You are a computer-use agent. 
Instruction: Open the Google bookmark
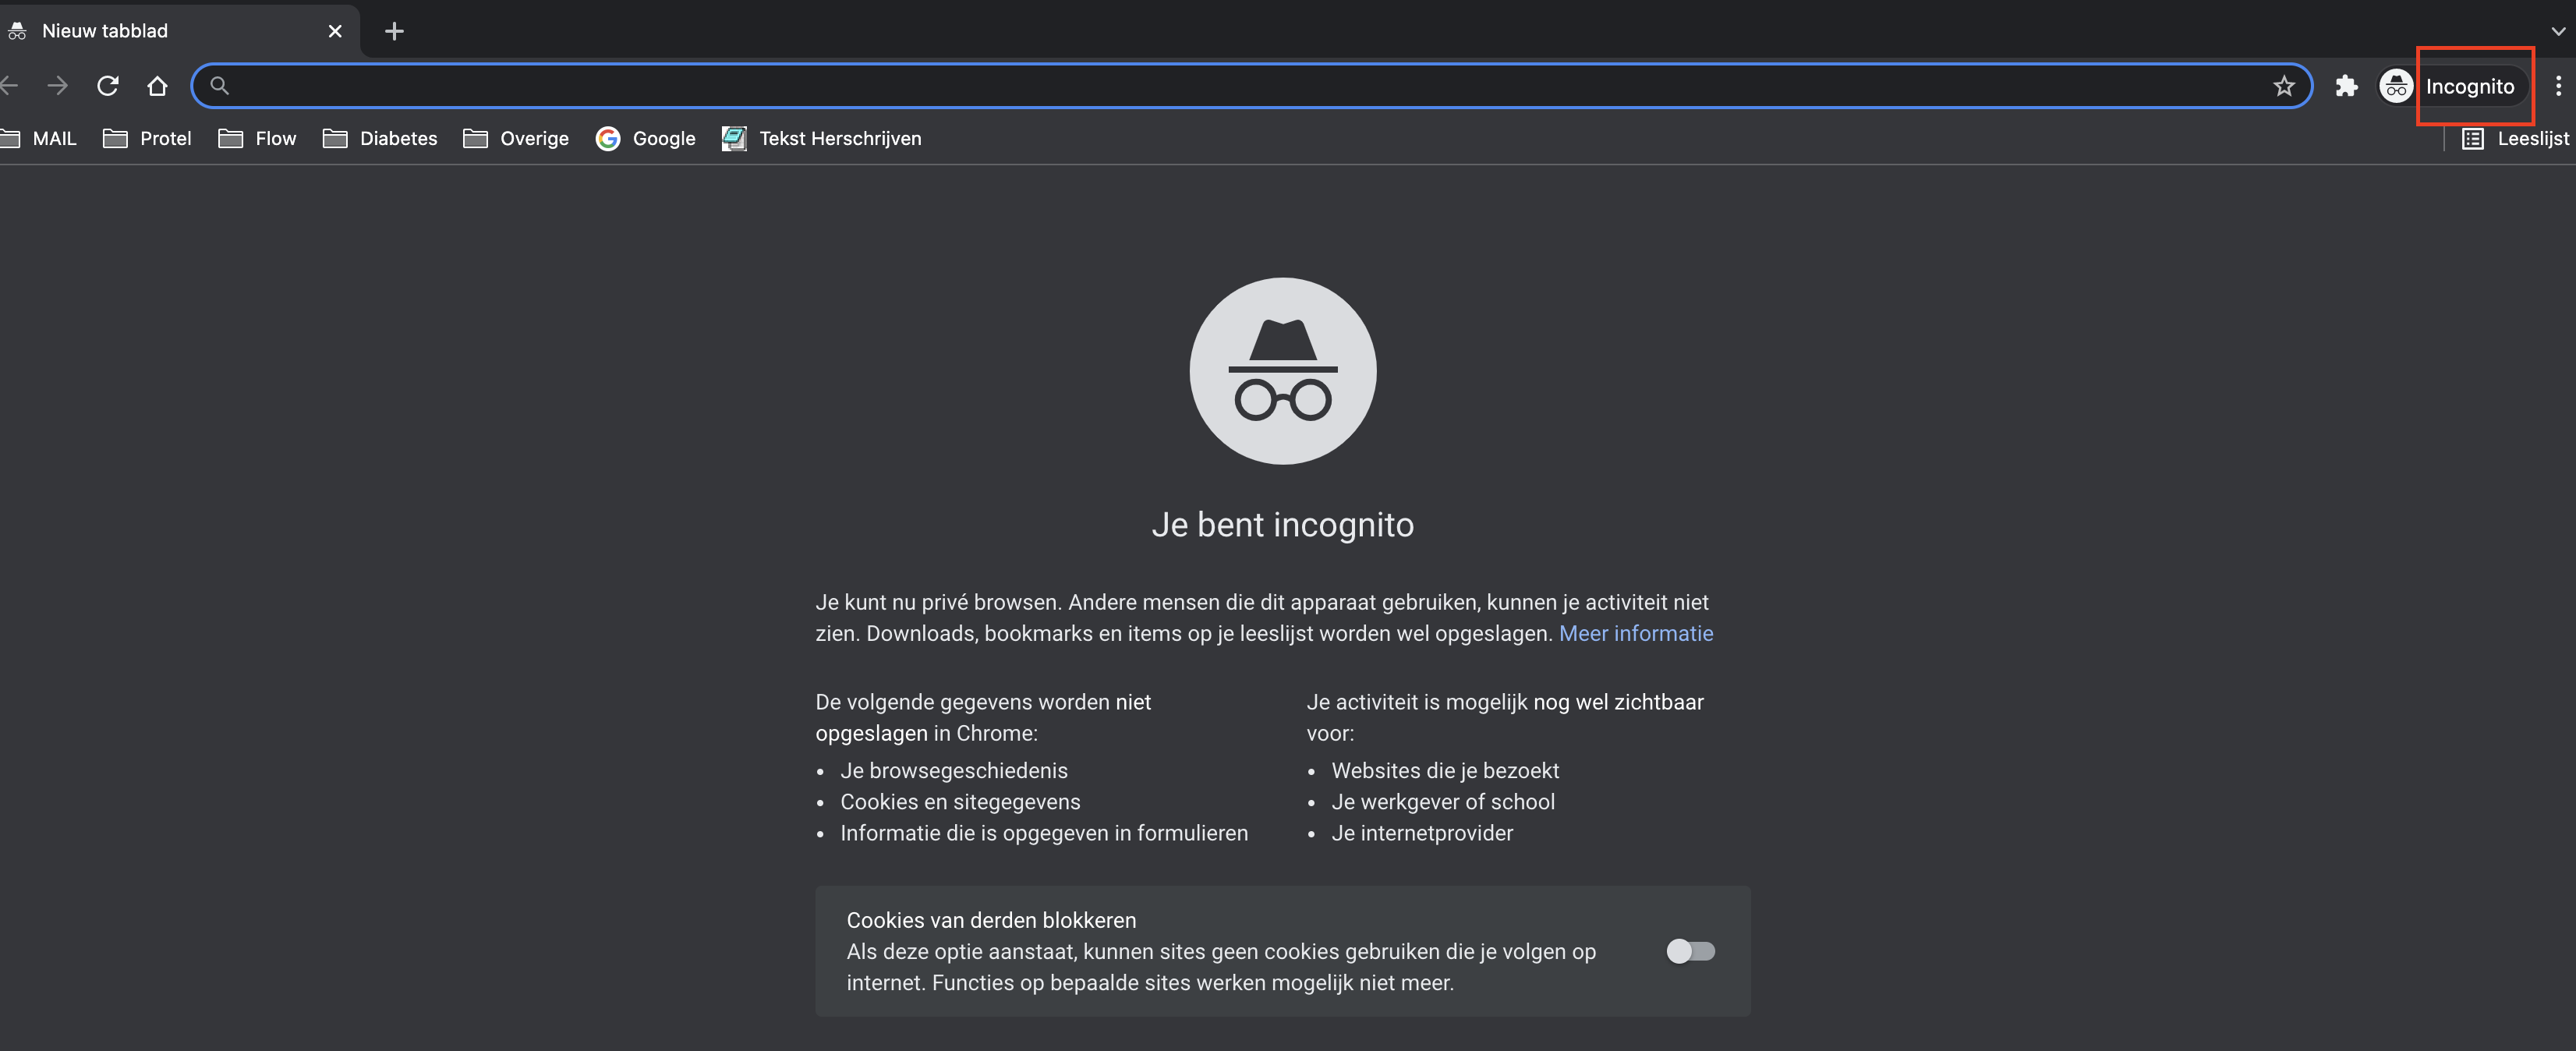coord(646,138)
